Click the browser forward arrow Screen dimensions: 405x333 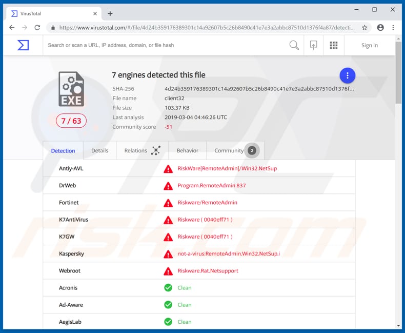(25, 27)
